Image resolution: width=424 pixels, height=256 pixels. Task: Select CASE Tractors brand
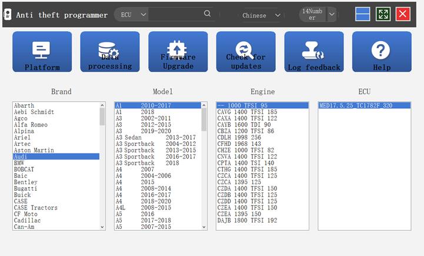pos(56,208)
